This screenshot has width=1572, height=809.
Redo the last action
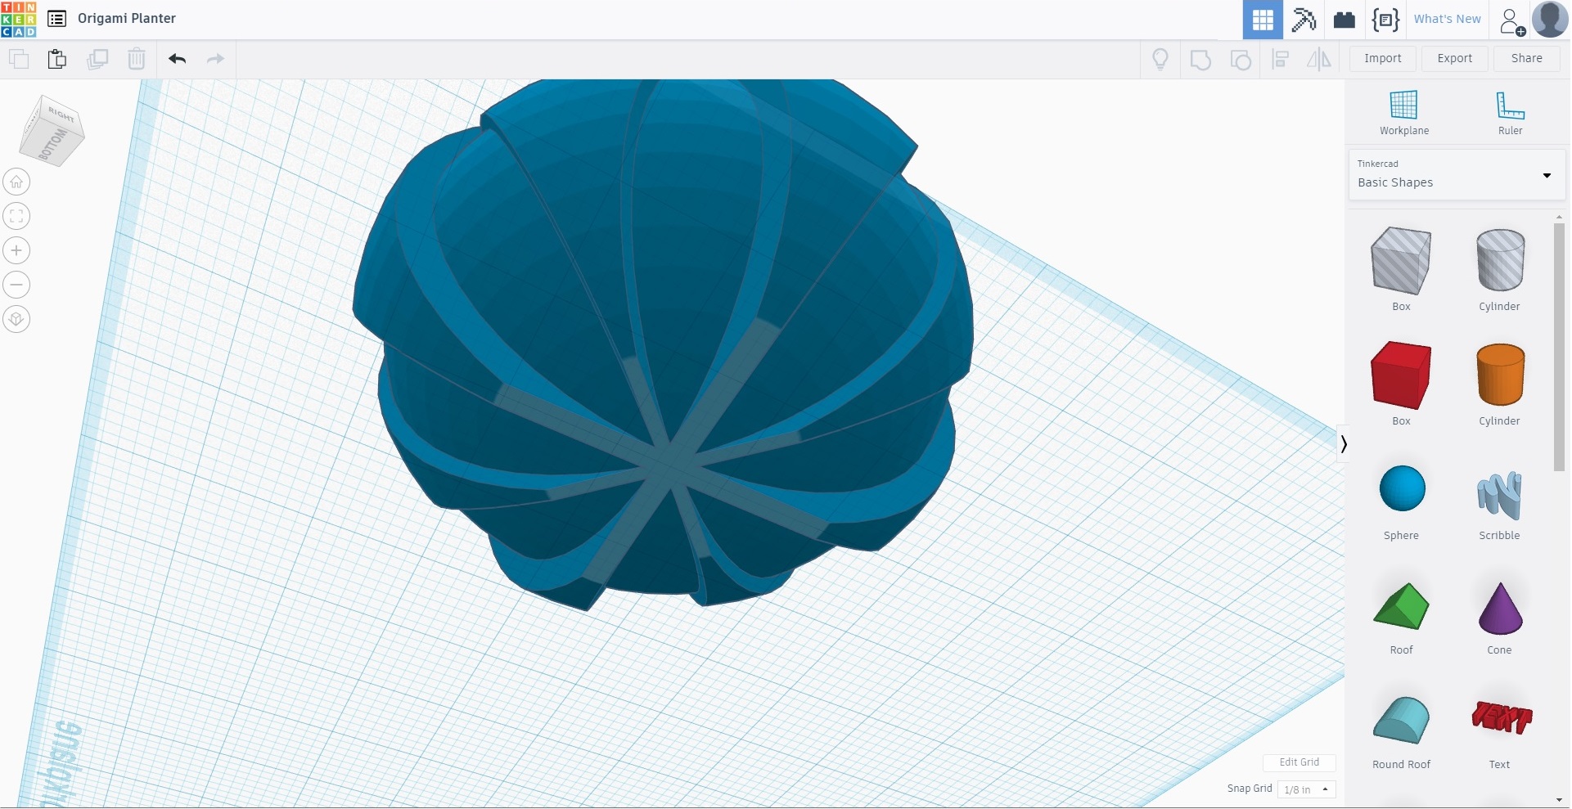click(215, 59)
